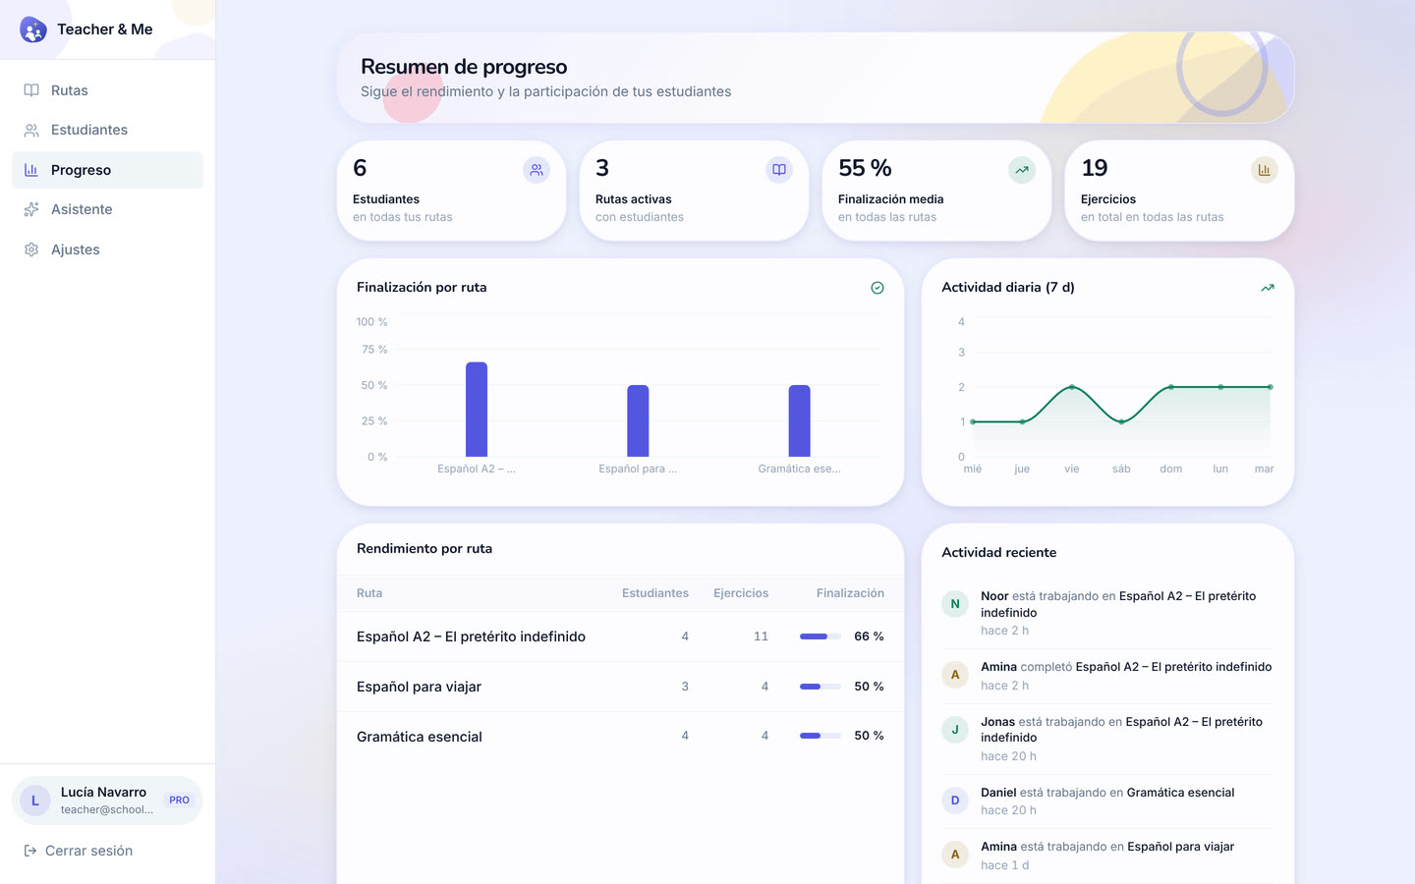Screen dimensions: 1415x884
Task: Click the PRO badge
Action: 179,801
